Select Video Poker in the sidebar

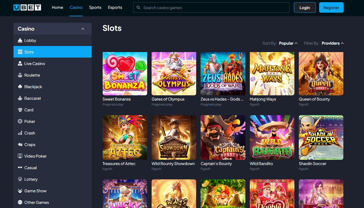pyautogui.click(x=53, y=156)
